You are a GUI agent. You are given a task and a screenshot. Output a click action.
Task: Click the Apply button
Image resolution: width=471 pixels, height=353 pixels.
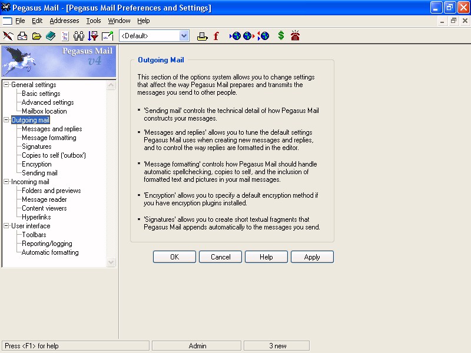(x=313, y=257)
